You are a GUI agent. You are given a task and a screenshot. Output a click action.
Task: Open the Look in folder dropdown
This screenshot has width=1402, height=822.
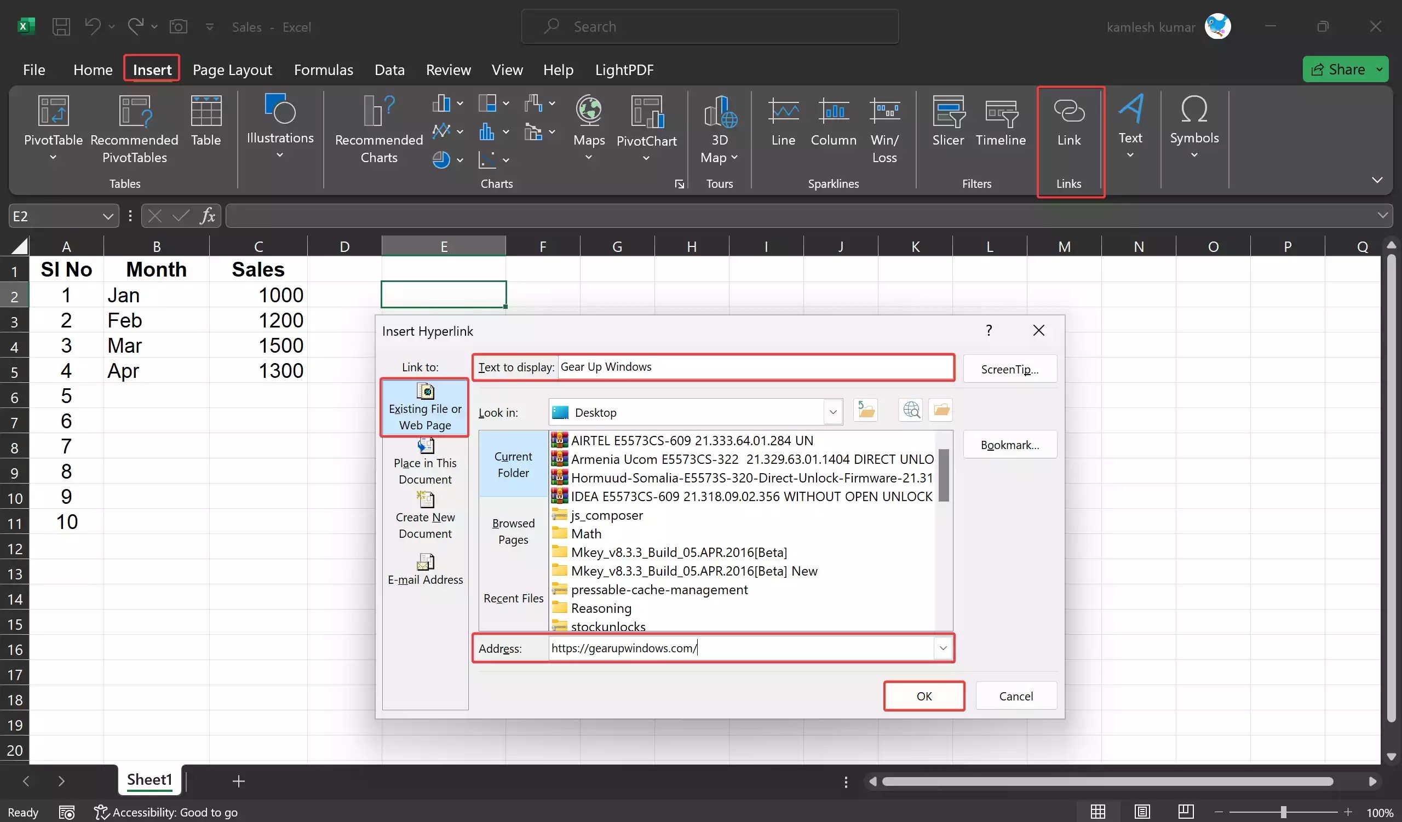coord(833,412)
